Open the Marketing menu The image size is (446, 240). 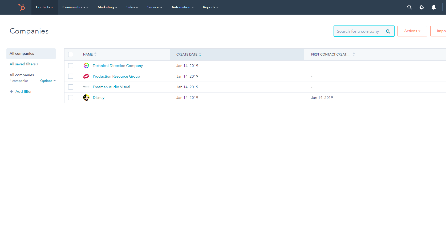pos(107,7)
